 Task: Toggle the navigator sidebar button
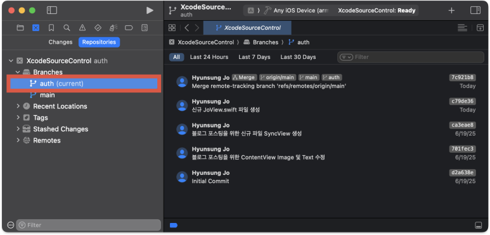[x=51, y=10]
